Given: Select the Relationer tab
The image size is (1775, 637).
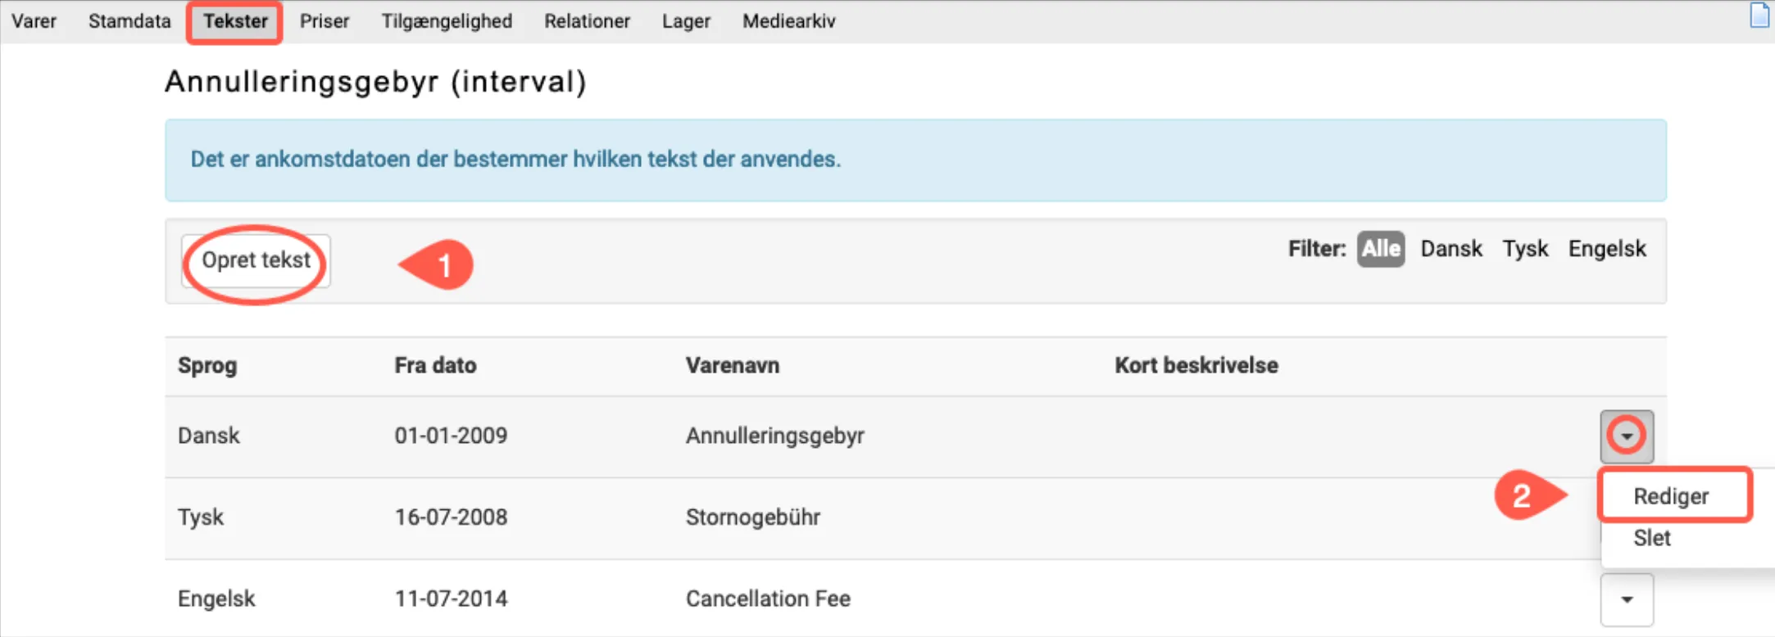Looking at the screenshot, I should [x=587, y=21].
